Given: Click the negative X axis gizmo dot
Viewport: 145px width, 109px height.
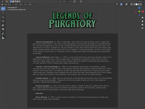Looking at the screenshot, I should coord(136,12).
